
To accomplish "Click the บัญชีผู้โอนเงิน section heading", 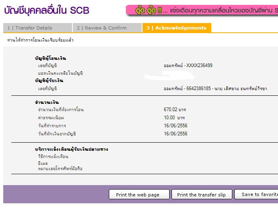I will click(51, 58).
